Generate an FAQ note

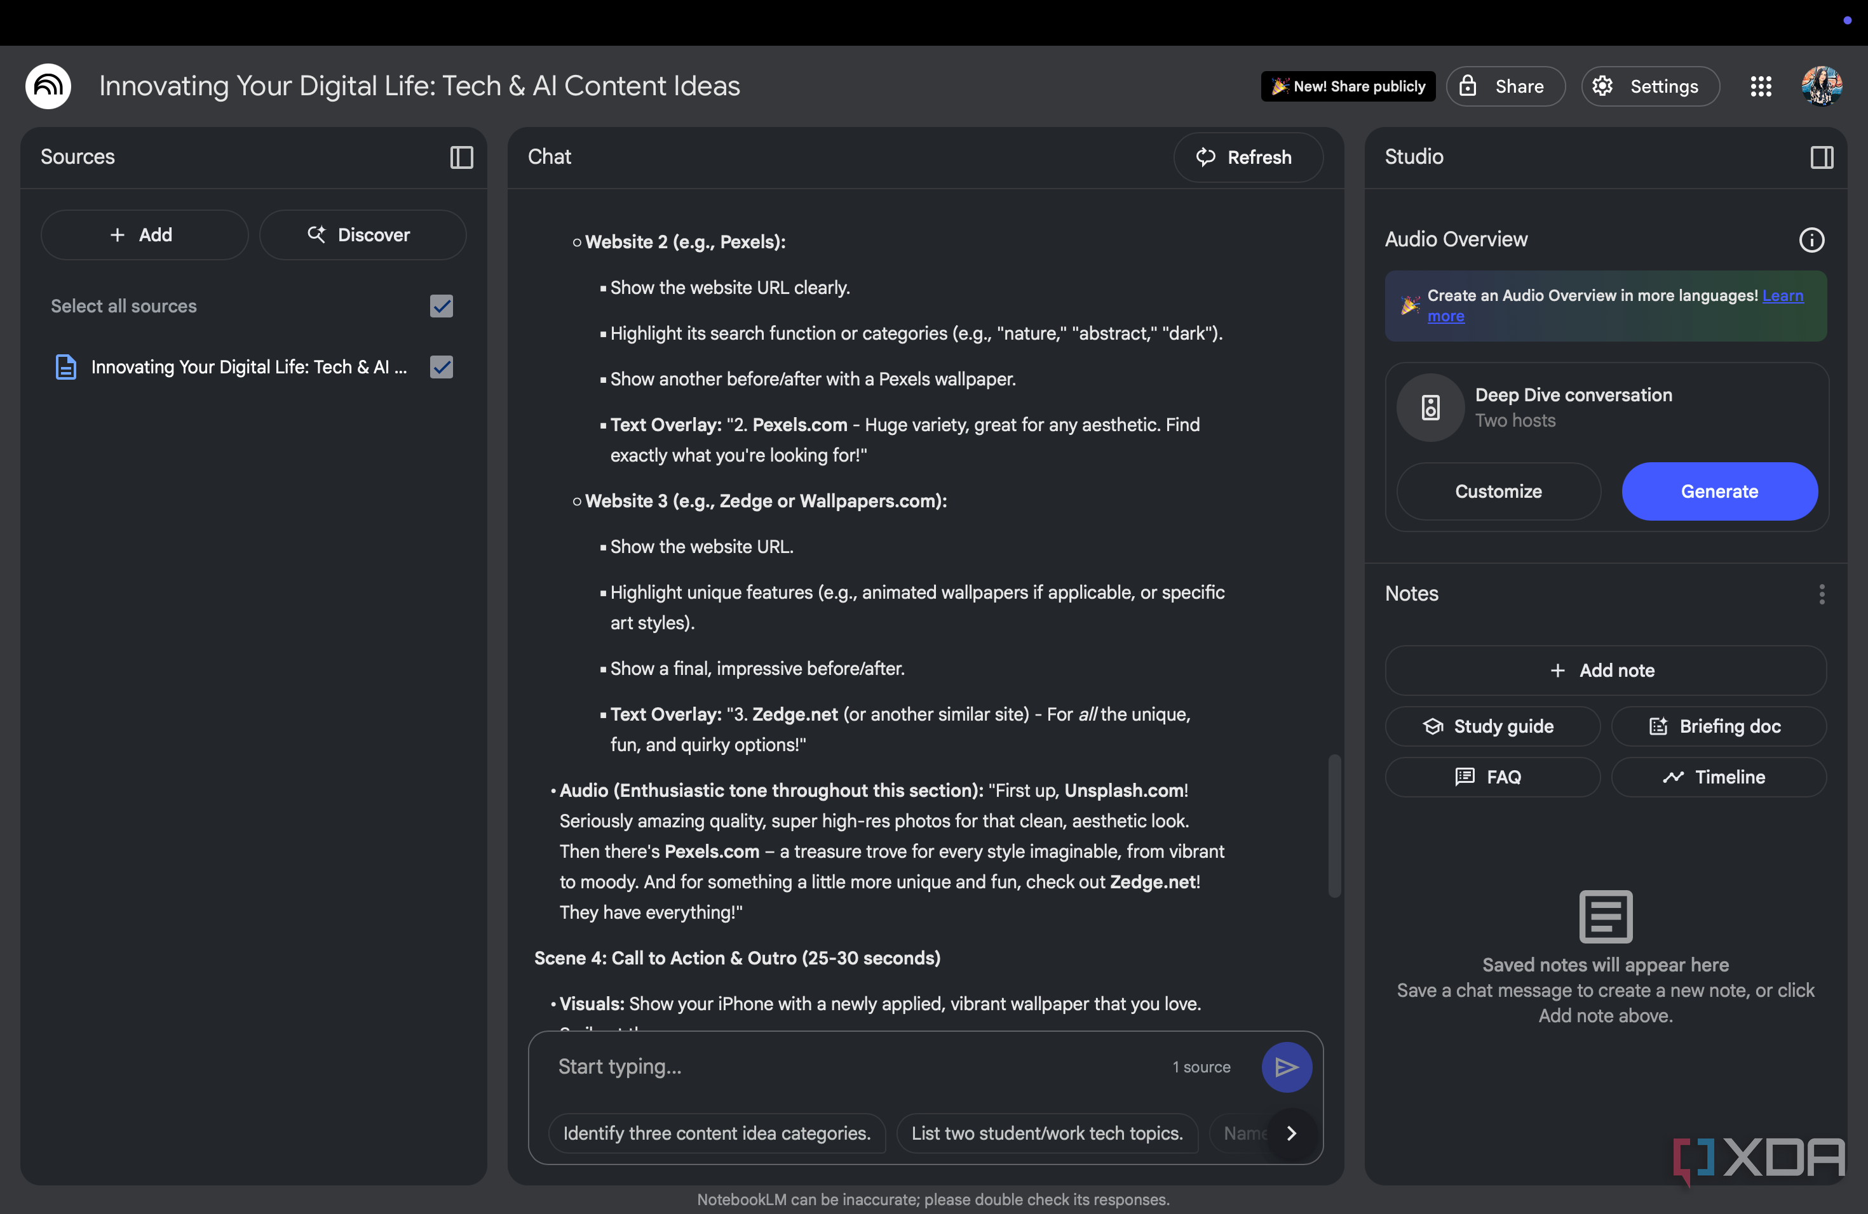click(1492, 777)
